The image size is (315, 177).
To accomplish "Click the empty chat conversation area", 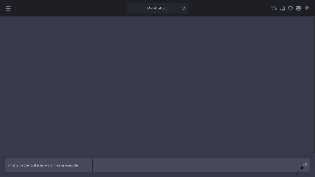I will (x=157, y=86).
